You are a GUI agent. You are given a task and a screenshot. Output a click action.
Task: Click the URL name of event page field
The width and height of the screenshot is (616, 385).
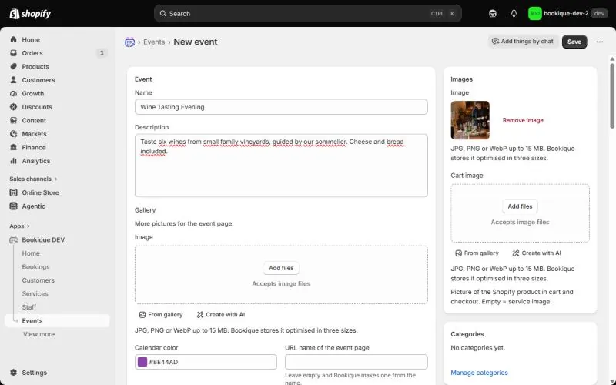coord(356,362)
